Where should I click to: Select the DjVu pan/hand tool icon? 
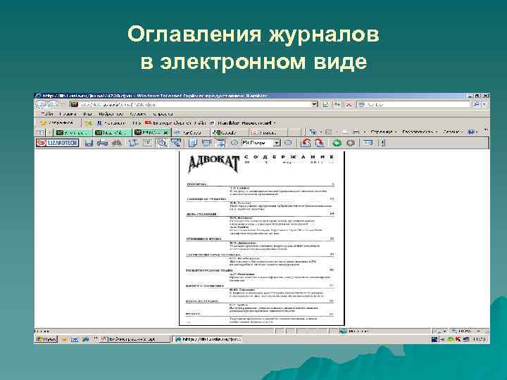pyautogui.click(x=133, y=143)
